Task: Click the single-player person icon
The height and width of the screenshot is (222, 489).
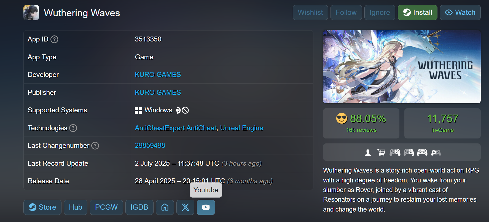Action: pyautogui.click(x=368, y=152)
